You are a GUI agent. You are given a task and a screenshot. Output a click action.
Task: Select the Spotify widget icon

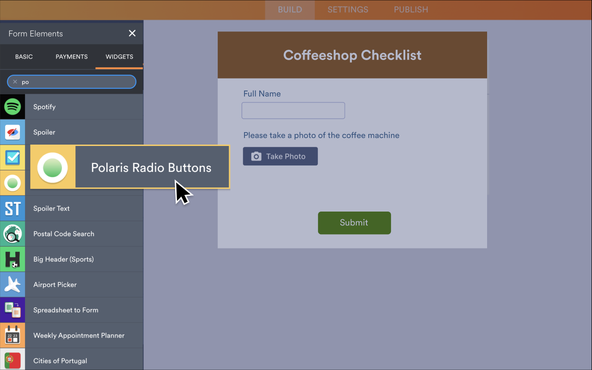click(x=12, y=107)
